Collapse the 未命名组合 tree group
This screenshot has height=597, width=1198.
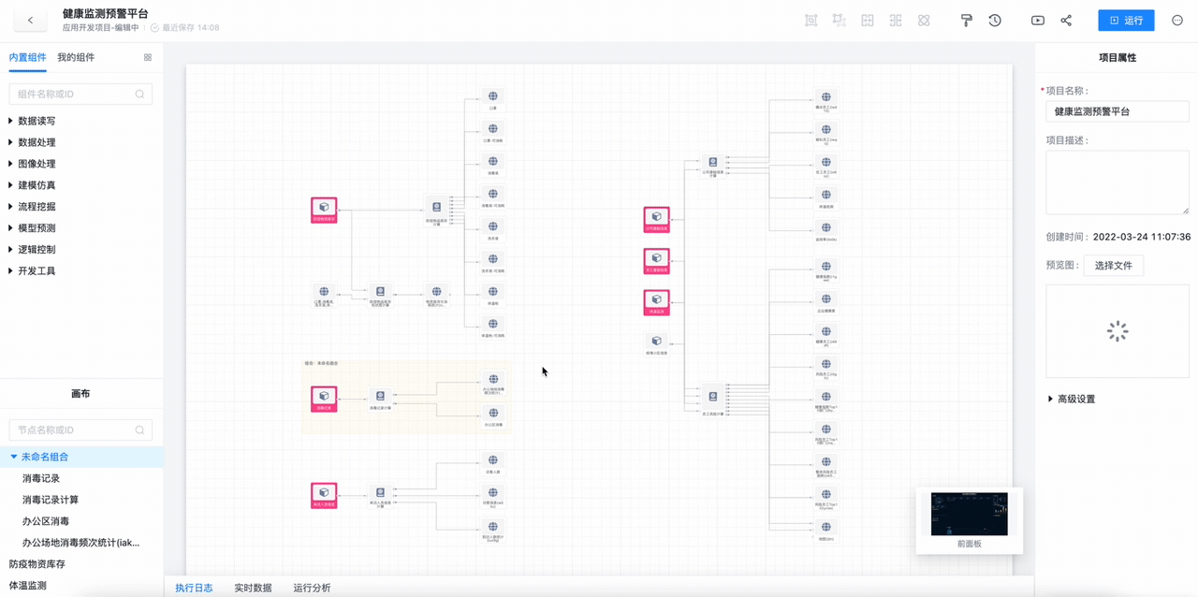pos(14,457)
